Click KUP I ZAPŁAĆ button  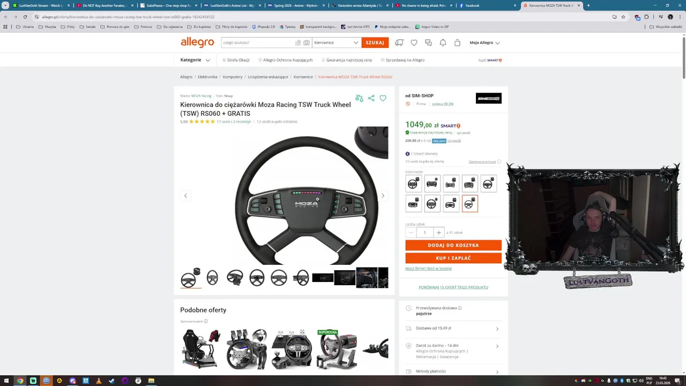point(453,258)
